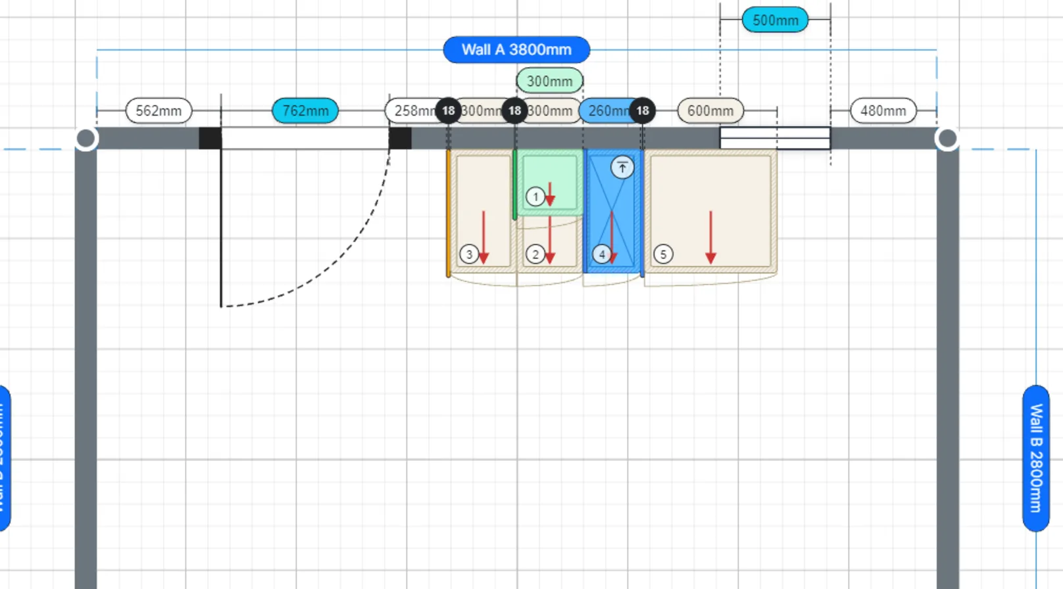Select the circled number 1 marker
Screen dimensions: 1063x589
[x=535, y=197]
